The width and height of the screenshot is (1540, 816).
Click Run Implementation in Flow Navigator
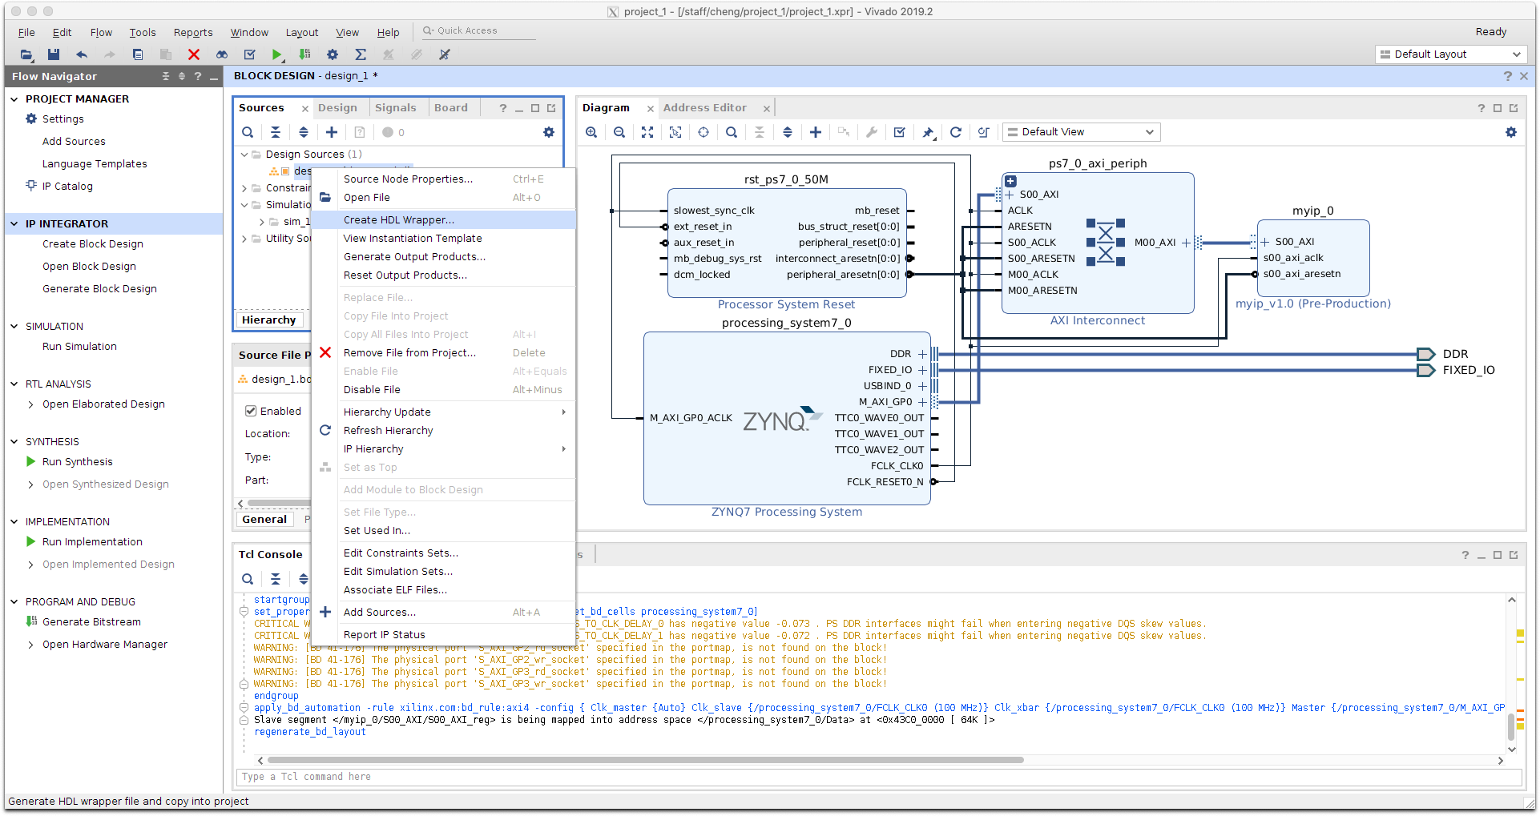(x=92, y=542)
